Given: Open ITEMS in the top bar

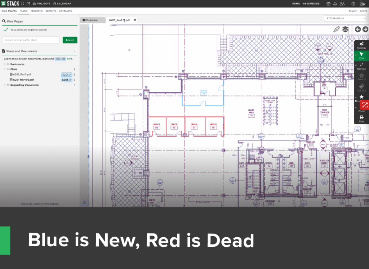Looking at the screenshot, I should point(296,4).
